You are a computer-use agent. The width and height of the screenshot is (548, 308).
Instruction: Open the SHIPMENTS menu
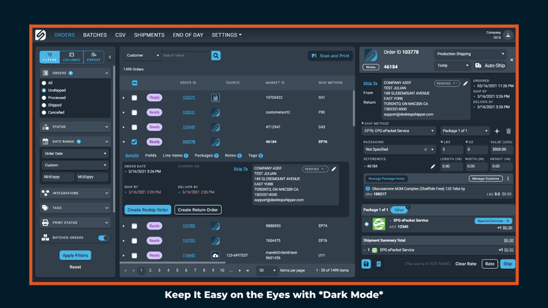149,35
